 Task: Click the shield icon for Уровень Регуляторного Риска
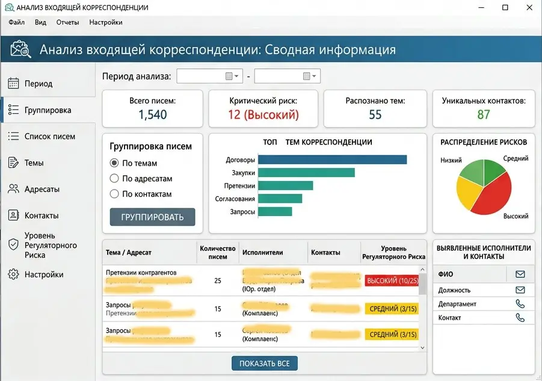[x=13, y=244]
